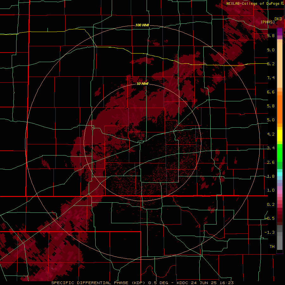285x285 pixels.
Task: Select the 9.8 value on the legend
Action: pos(271,35)
